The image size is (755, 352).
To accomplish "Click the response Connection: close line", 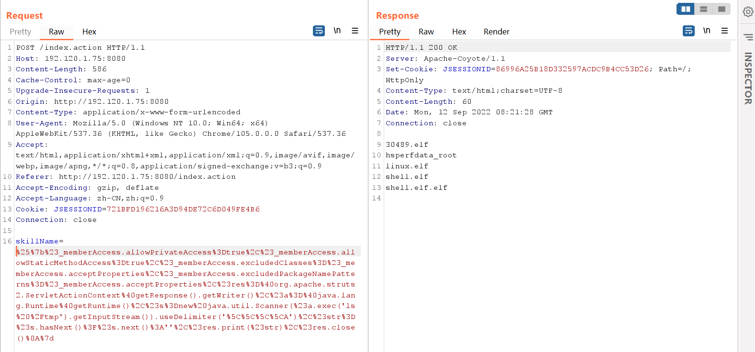I will pos(426,123).
